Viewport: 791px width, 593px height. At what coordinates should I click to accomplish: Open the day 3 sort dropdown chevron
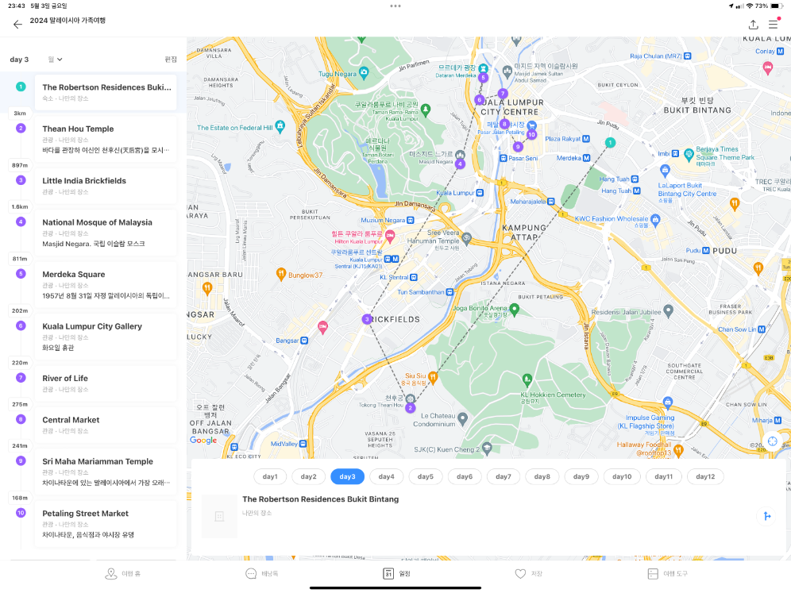[x=60, y=60]
